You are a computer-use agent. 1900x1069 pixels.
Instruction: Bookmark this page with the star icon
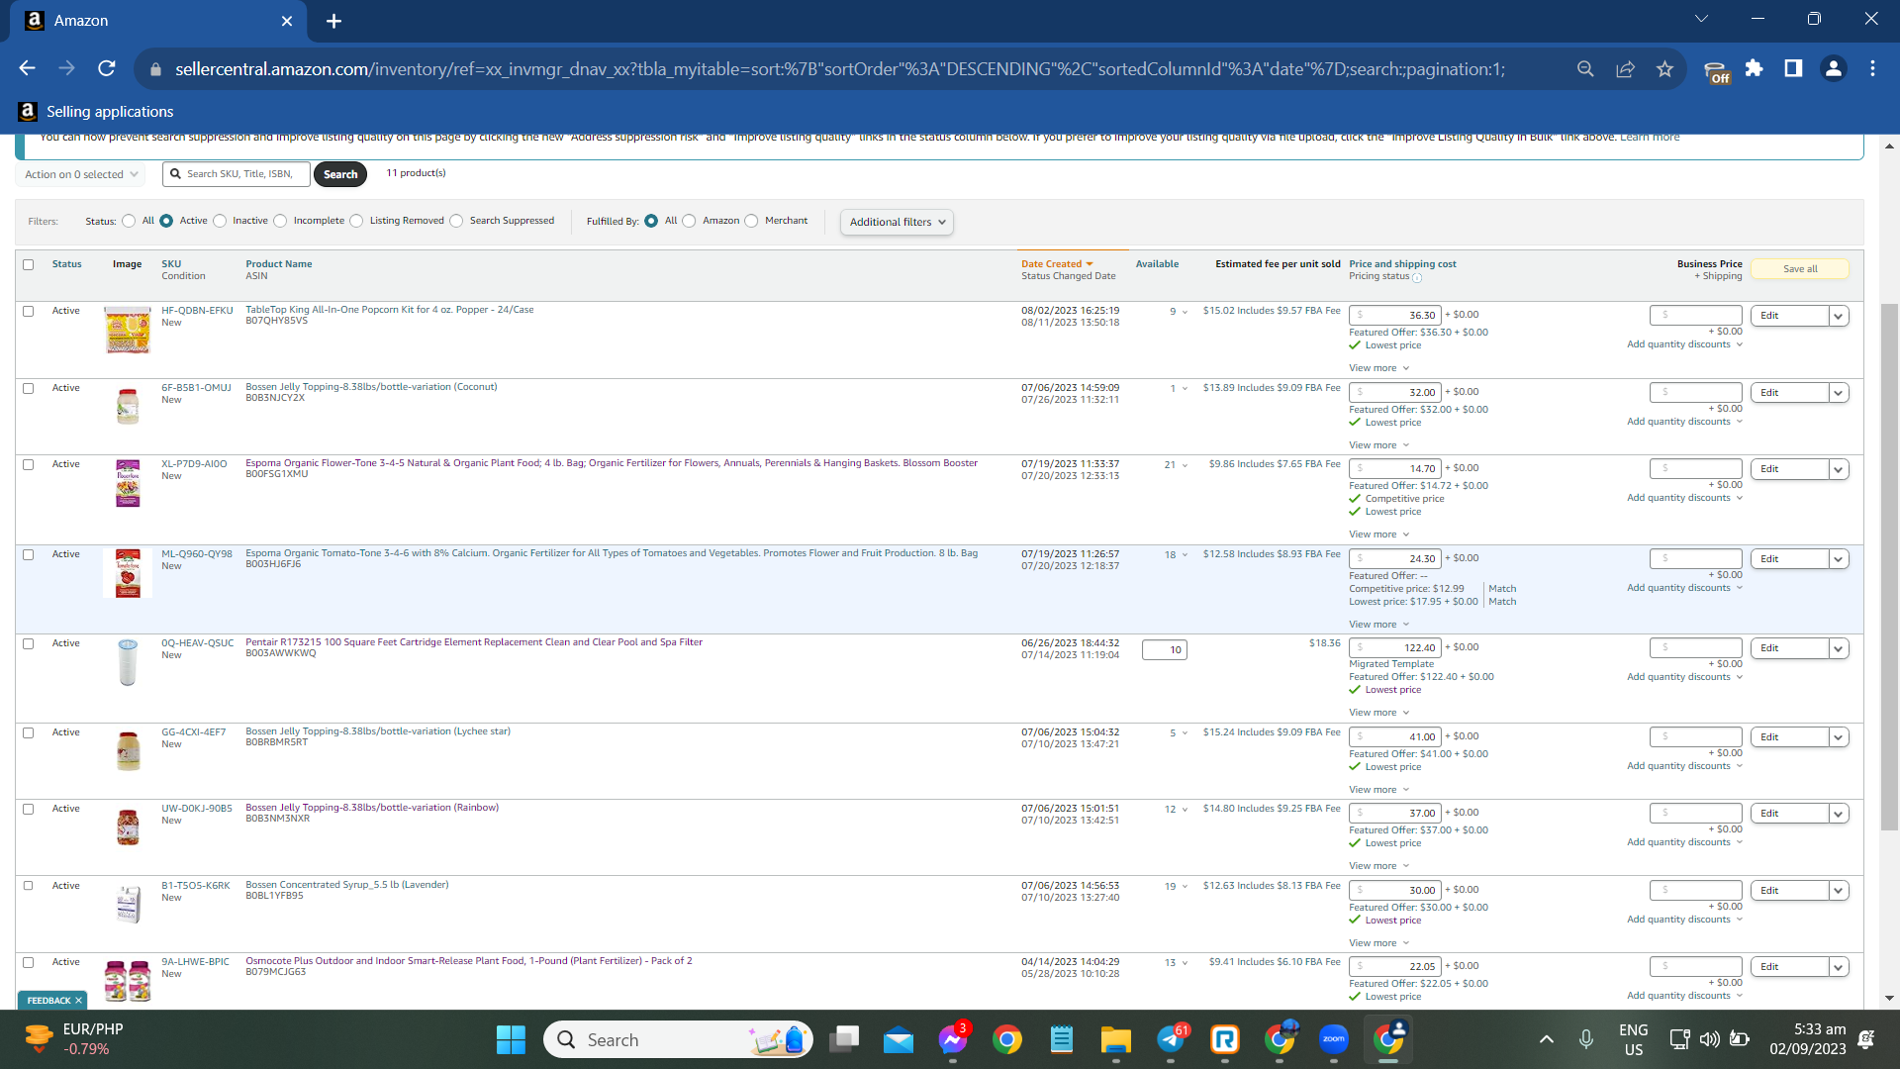[1664, 68]
